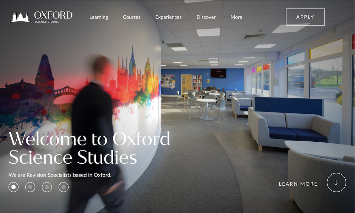Click the blurred walking man in photo

97,133
